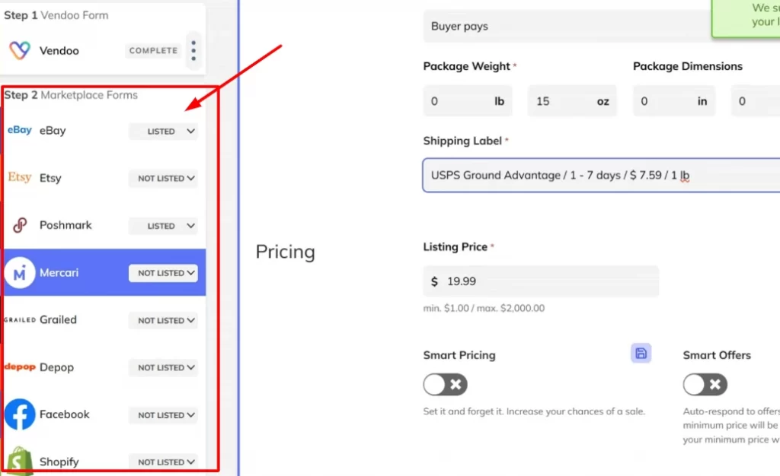Click the Facebook logo icon
The width and height of the screenshot is (780, 476).
20,414
